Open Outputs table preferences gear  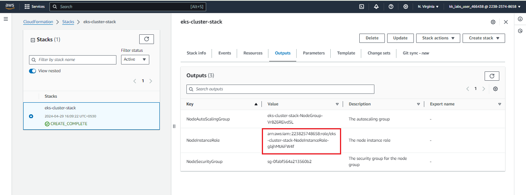coord(495,89)
